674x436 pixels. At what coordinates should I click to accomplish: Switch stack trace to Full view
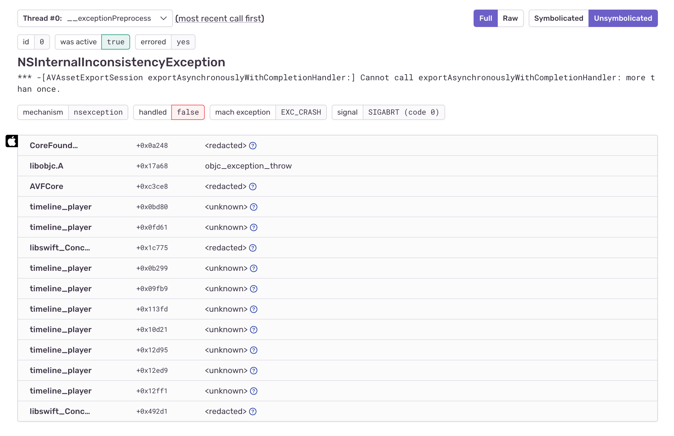coord(485,18)
